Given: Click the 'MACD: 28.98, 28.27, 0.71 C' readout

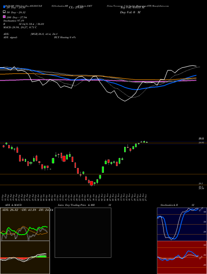Looking at the screenshot, I should coord(20,27).
